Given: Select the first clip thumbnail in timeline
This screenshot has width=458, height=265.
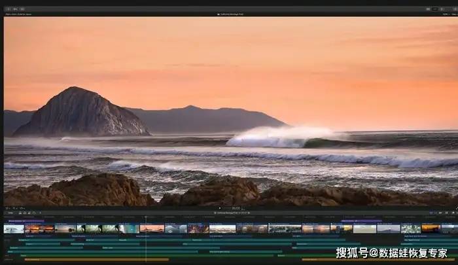Looking at the screenshot, I should (x=14, y=228).
